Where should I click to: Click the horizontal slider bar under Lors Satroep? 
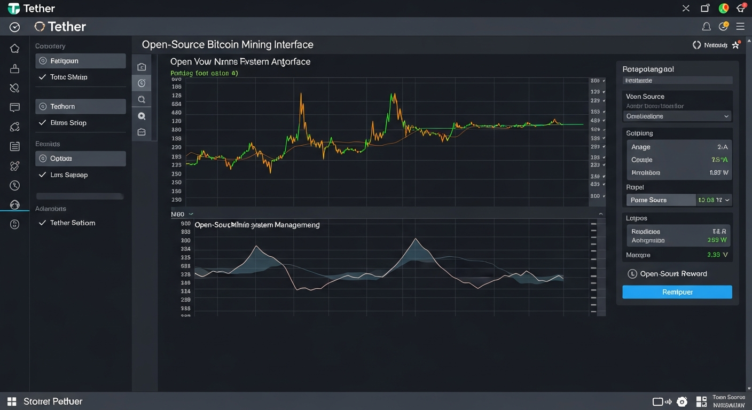point(80,196)
